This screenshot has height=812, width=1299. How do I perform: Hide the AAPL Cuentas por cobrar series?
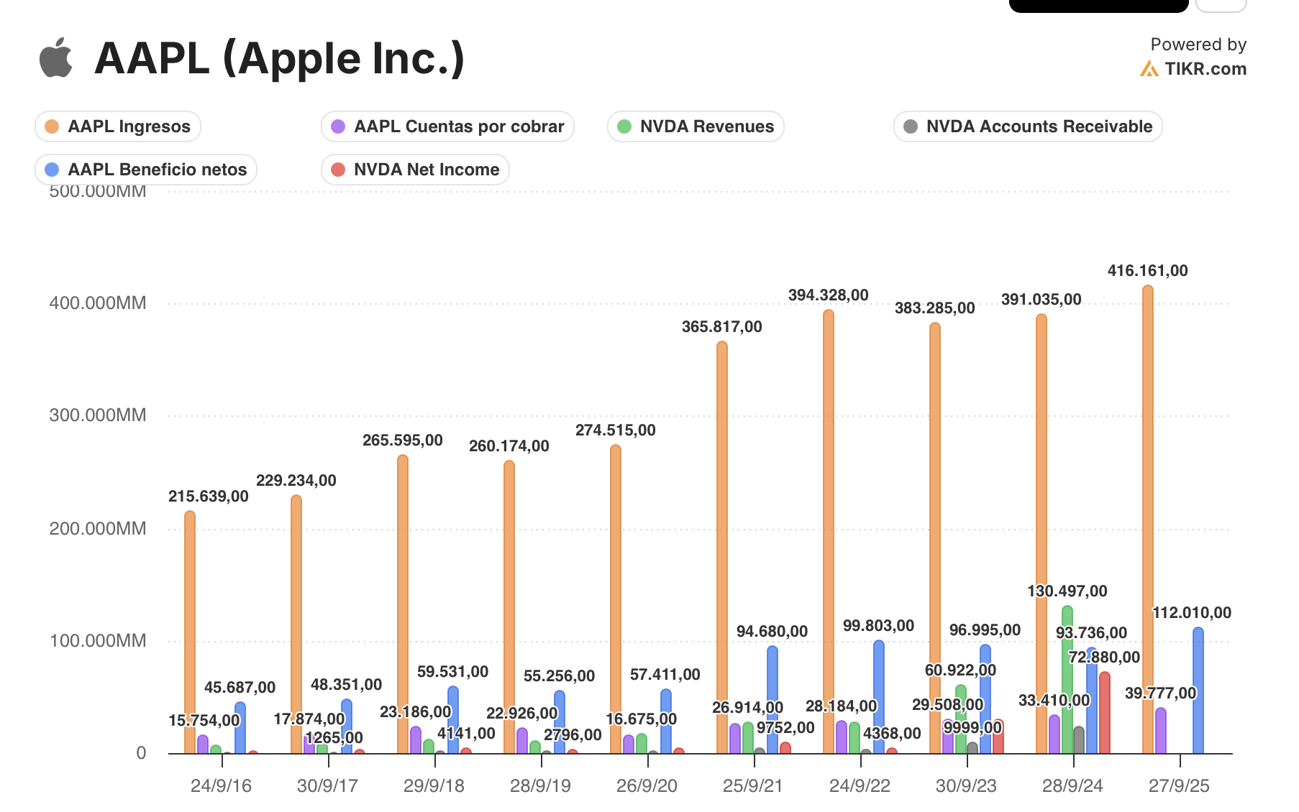[x=447, y=126]
